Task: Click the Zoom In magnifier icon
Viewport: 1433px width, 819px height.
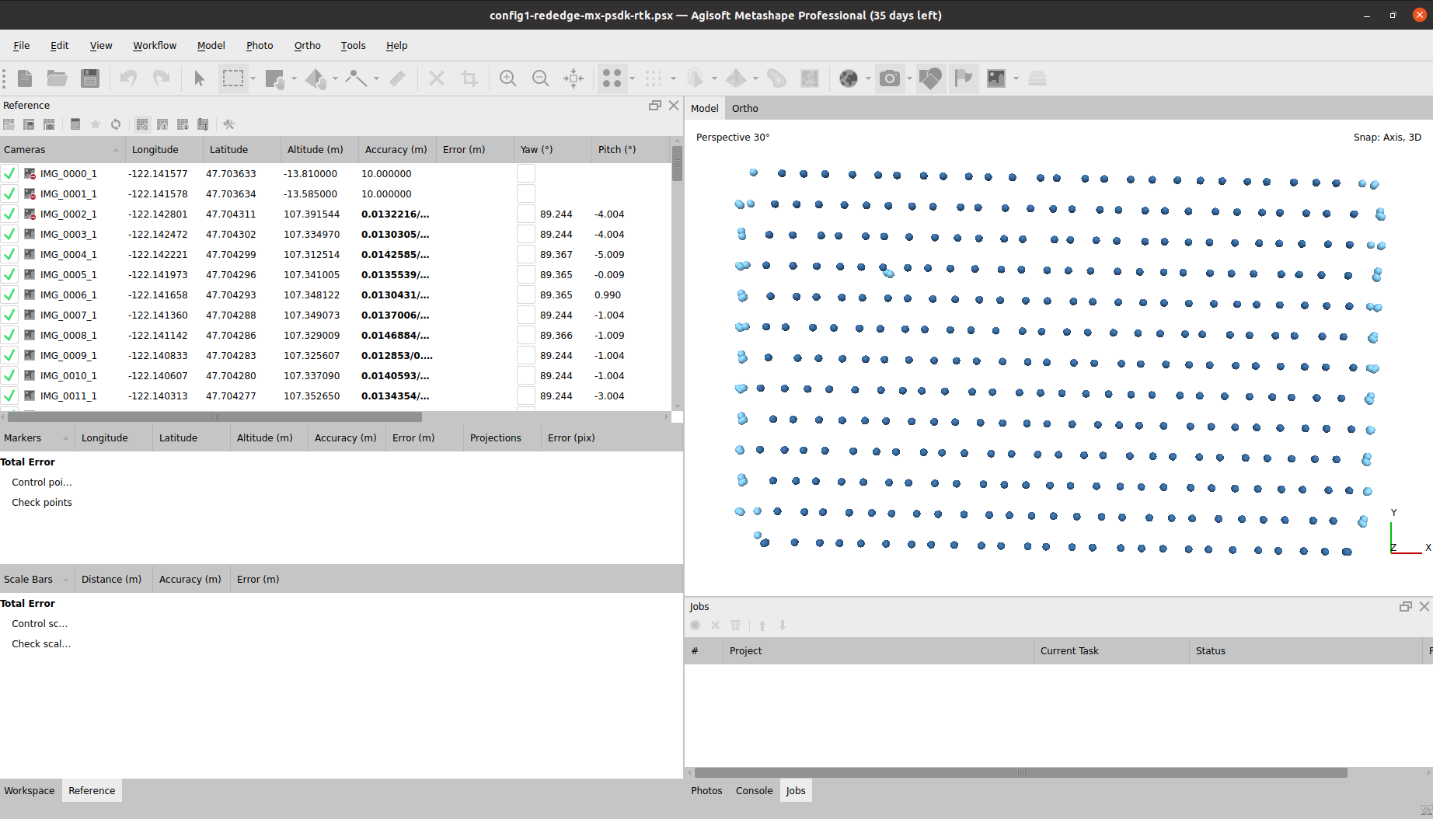Action: point(507,78)
